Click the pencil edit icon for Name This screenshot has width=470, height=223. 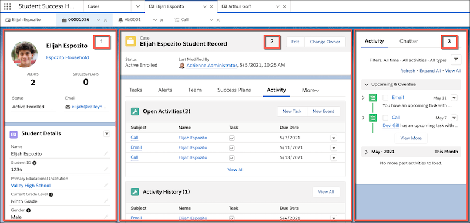point(106,153)
